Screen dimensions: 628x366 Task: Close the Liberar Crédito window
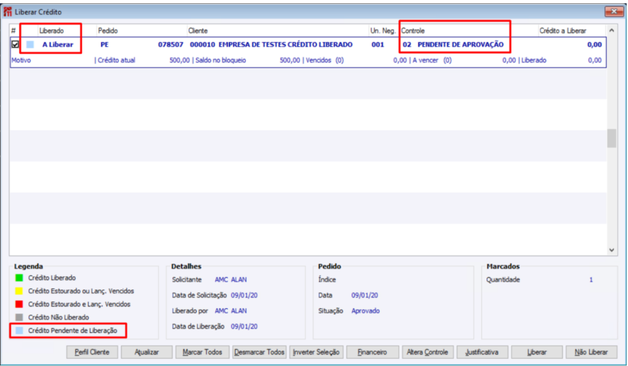[x=614, y=11]
